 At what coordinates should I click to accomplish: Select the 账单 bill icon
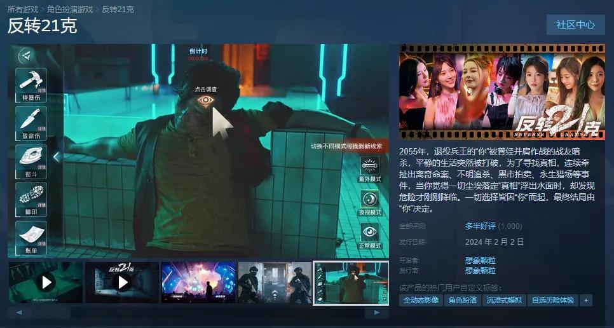pyautogui.click(x=31, y=238)
